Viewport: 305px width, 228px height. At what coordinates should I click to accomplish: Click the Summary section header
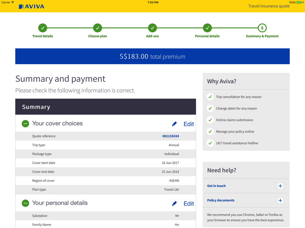pos(106,107)
